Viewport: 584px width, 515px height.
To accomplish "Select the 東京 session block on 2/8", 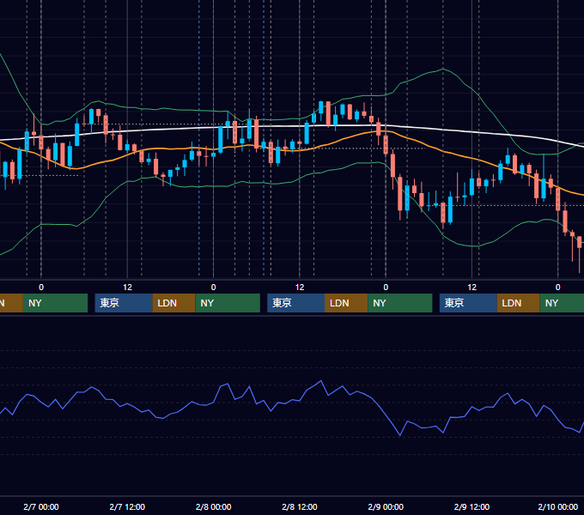I will click(295, 303).
